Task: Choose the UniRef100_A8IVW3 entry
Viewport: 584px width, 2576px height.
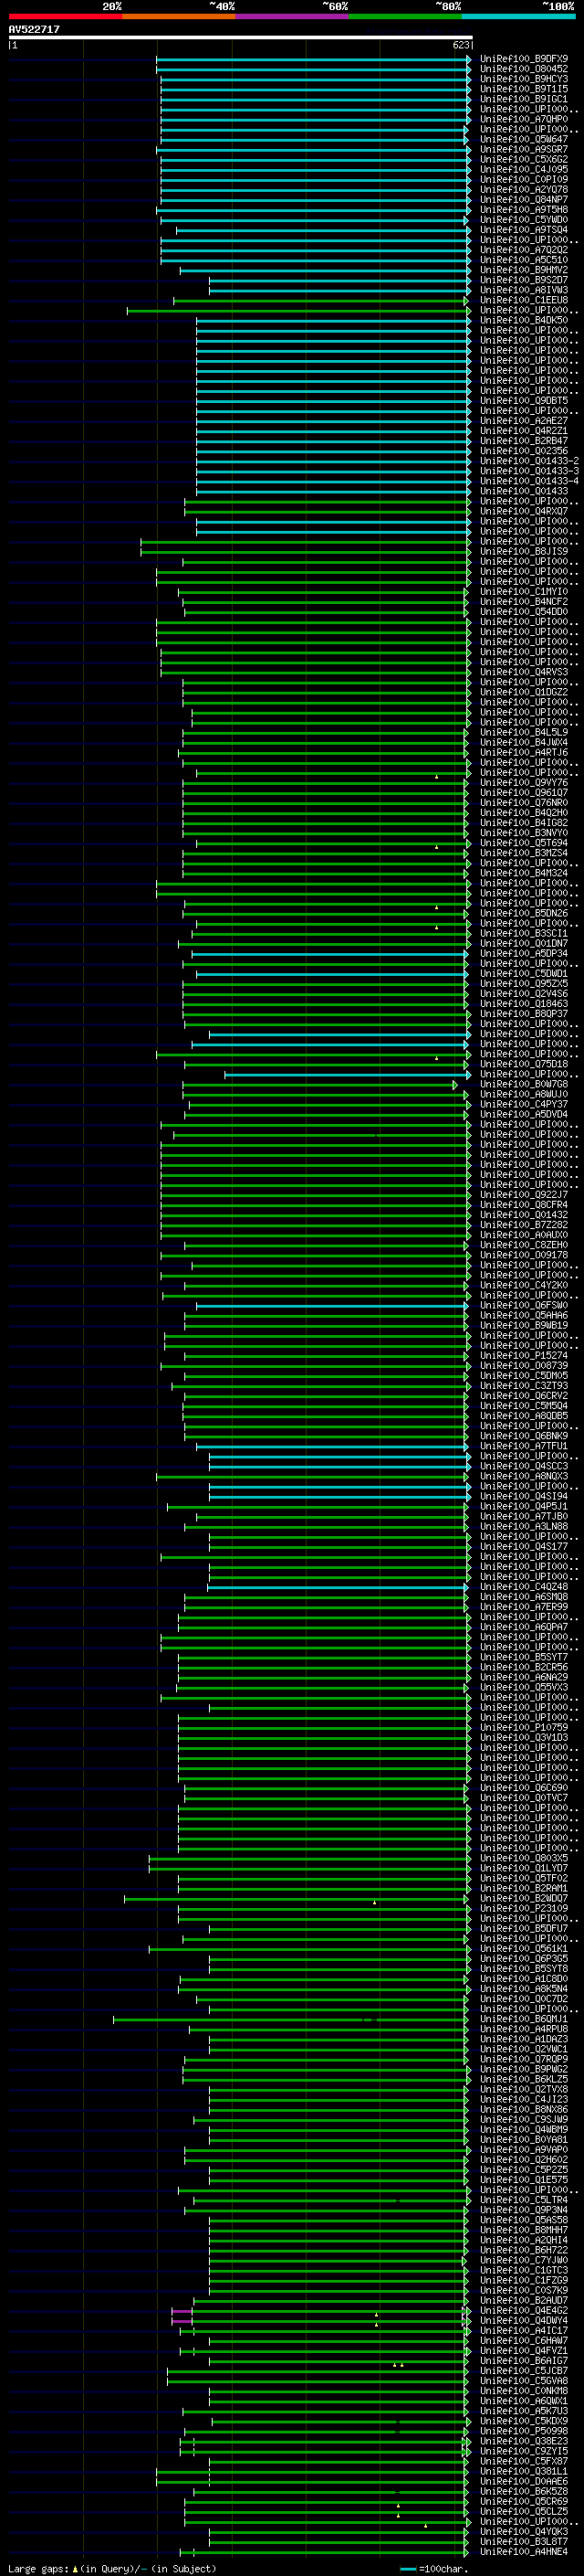Action: tap(524, 290)
